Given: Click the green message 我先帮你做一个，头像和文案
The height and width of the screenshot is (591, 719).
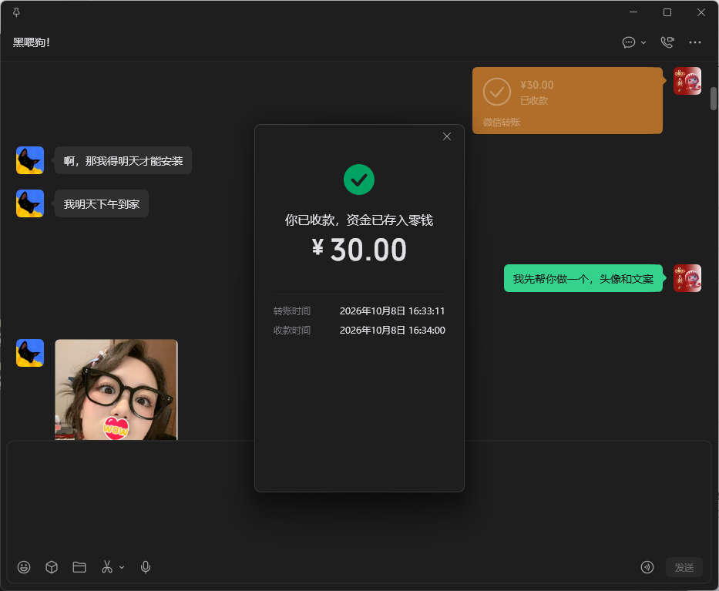Looking at the screenshot, I should [x=583, y=278].
